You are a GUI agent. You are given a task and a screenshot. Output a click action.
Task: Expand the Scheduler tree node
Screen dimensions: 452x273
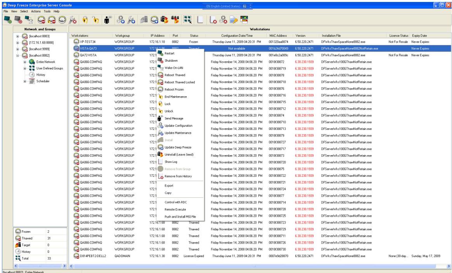tap(25, 81)
